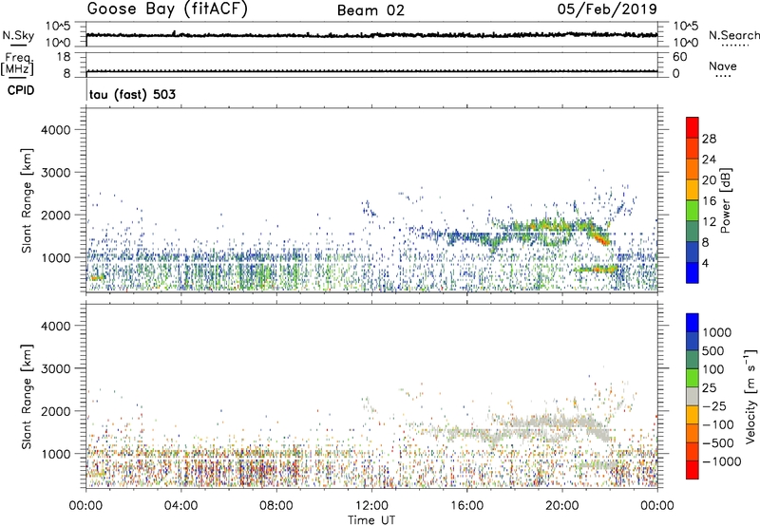760x526 pixels.
Task: Click the "4000" range tick in power panel
Action: (56, 130)
